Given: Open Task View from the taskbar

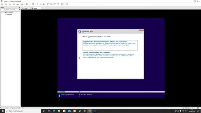Looking at the screenshot, I should (49, 111).
